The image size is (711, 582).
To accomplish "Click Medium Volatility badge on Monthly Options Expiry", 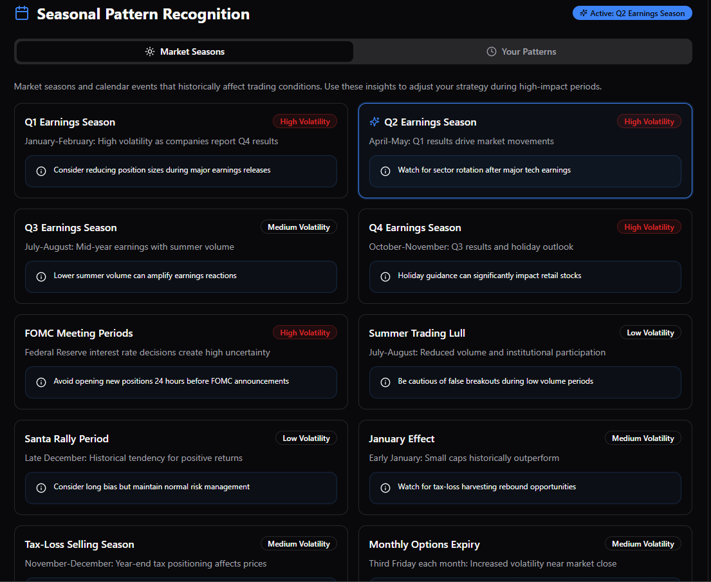I will pos(643,544).
